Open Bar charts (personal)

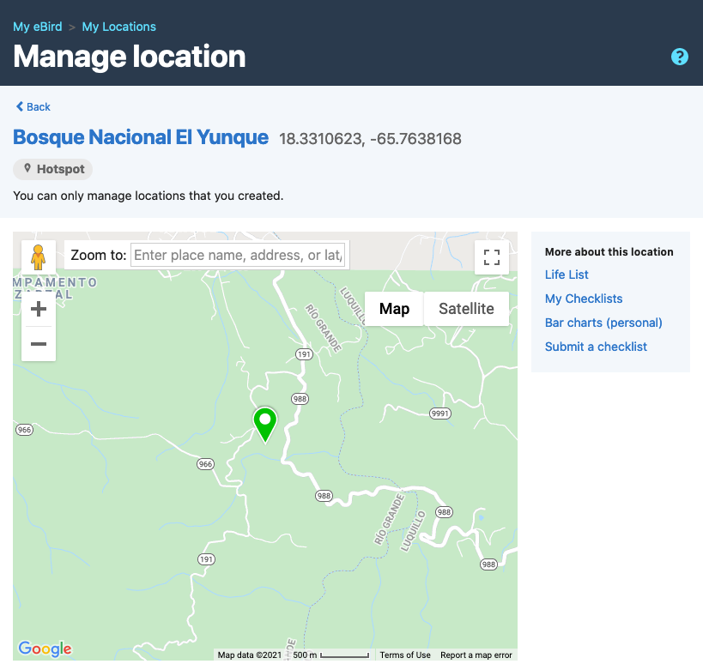coord(603,323)
